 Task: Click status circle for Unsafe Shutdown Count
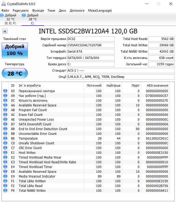(x=5, y=143)
